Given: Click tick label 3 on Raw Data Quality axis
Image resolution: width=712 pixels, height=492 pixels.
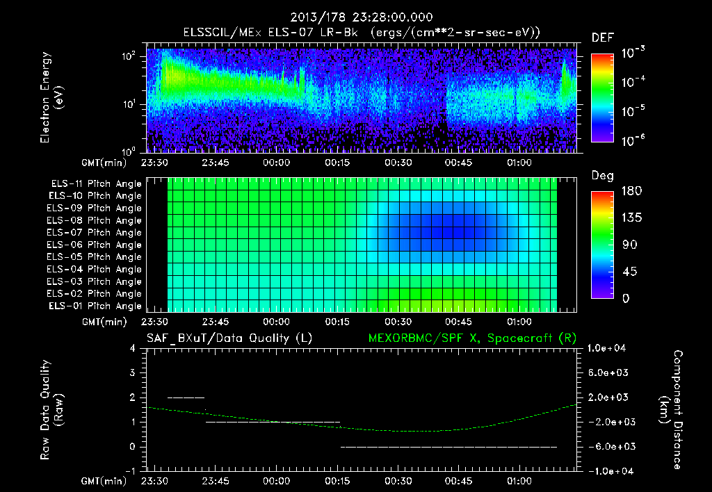Looking at the screenshot, I should pyautogui.click(x=132, y=373).
